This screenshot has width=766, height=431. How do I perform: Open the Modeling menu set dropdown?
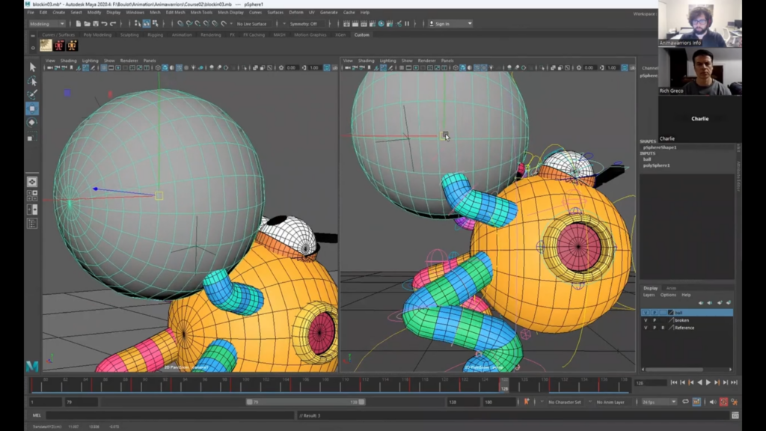point(47,23)
